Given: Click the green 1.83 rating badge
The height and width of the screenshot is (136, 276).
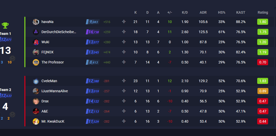Looking at the screenshot, I should [x=263, y=81].
